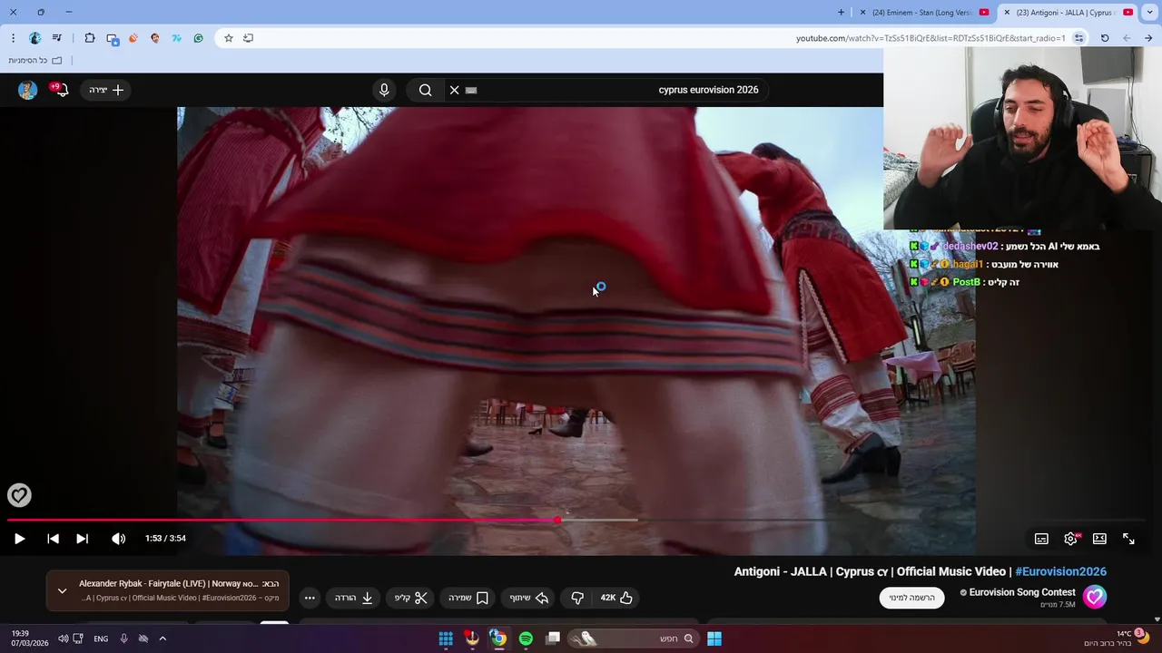Click the system tray volume icon
The image size is (1162, 653).
click(x=63, y=638)
